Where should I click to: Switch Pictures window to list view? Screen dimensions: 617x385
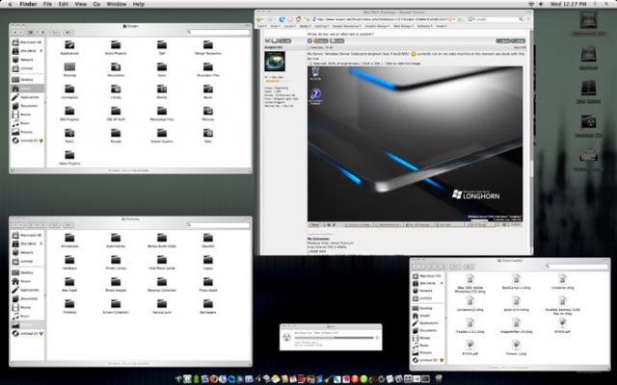click(x=37, y=225)
